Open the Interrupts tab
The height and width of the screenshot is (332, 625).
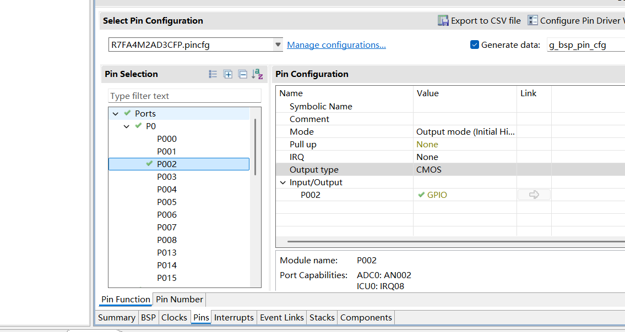tap(234, 318)
